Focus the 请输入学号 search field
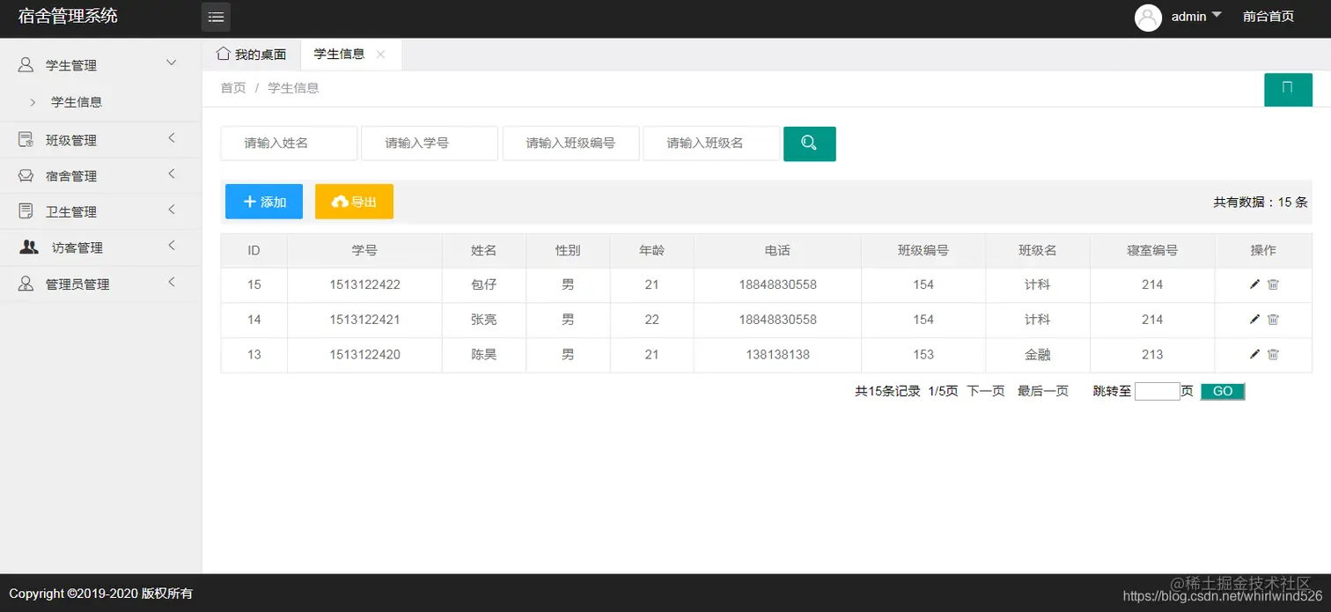 point(430,143)
